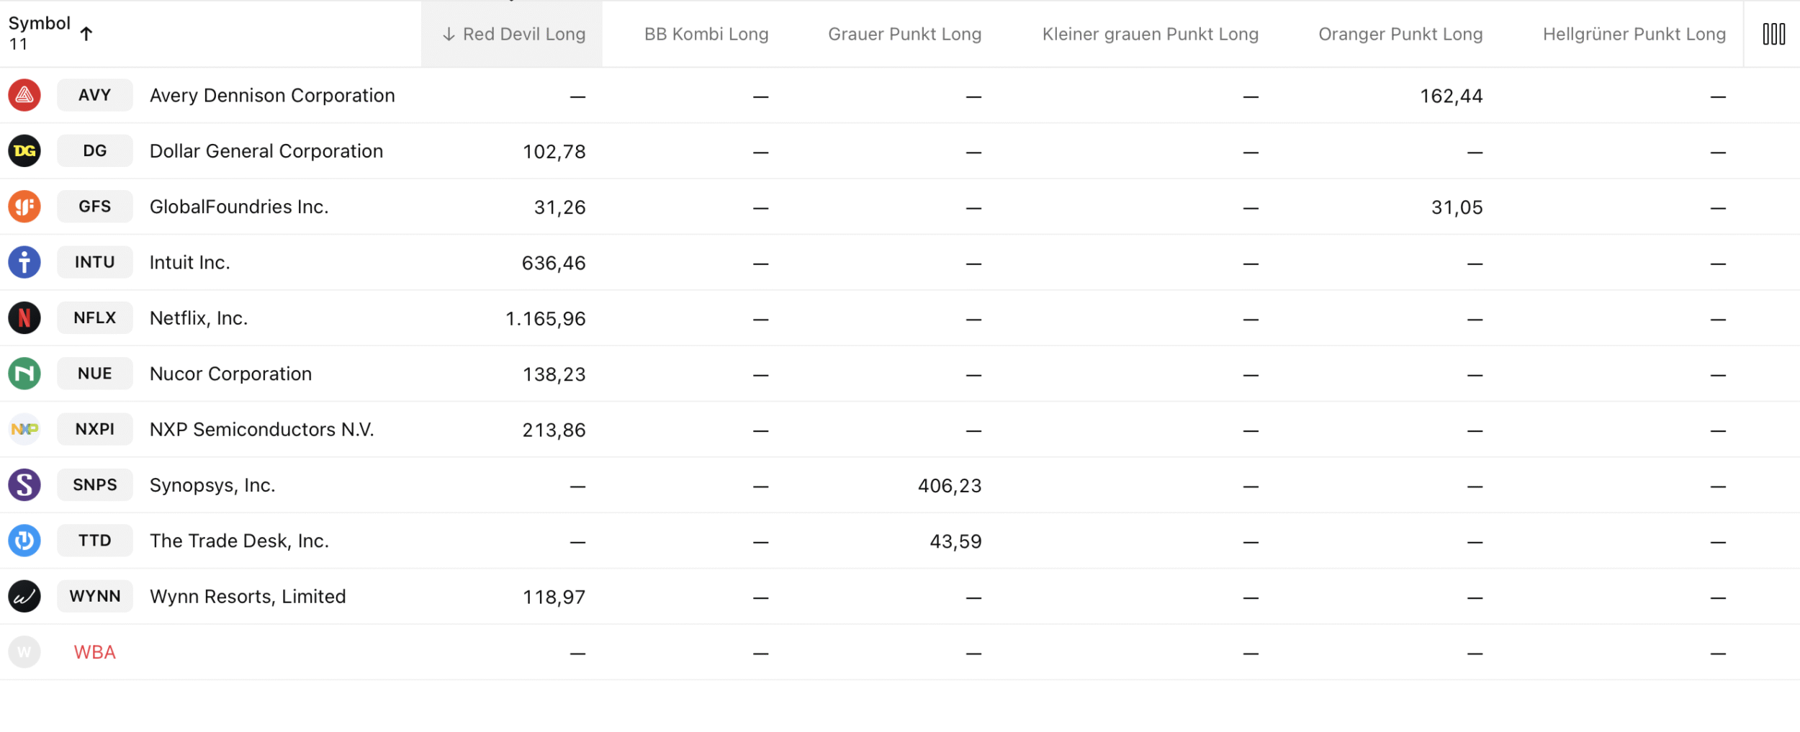Sort by Grauer Punkt Long column
This screenshot has width=1800, height=732.
tap(904, 34)
